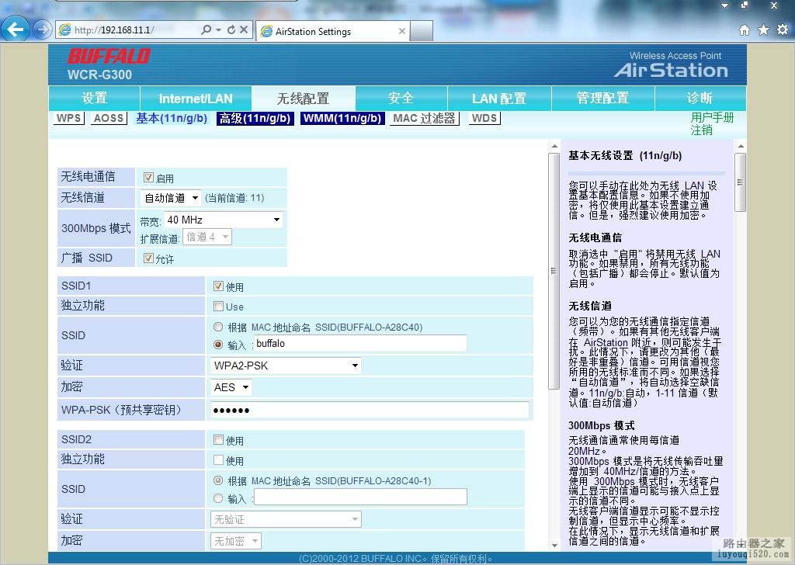The height and width of the screenshot is (565, 795).
Task: Toggle SSID2 独立功能 使用 checkbox
Action: 218,460
